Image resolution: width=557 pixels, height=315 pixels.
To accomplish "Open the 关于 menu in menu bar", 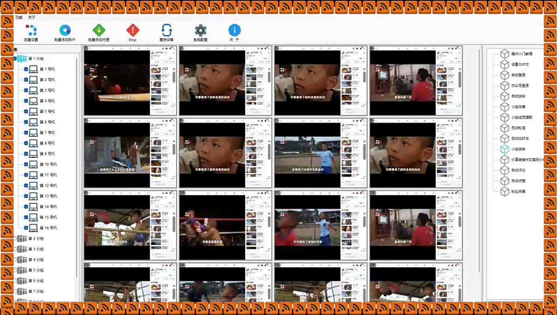I will (32, 17).
